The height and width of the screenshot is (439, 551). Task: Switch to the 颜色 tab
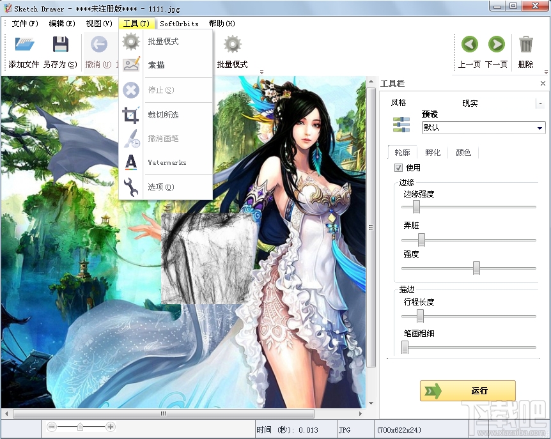pyautogui.click(x=463, y=153)
